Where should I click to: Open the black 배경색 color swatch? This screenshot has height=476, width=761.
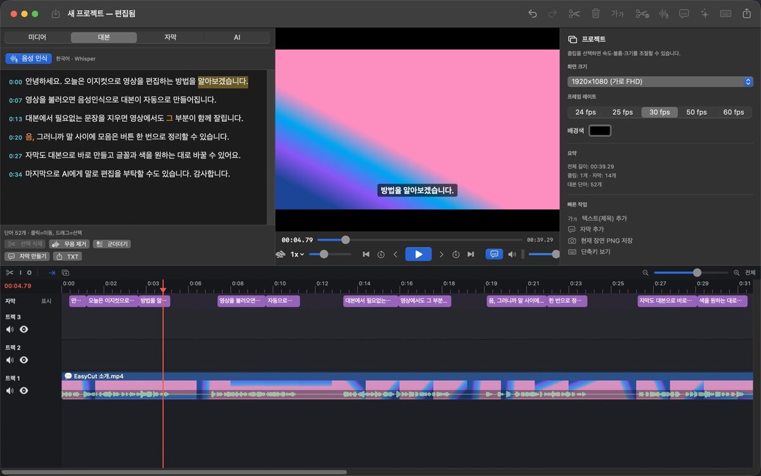pyautogui.click(x=600, y=131)
